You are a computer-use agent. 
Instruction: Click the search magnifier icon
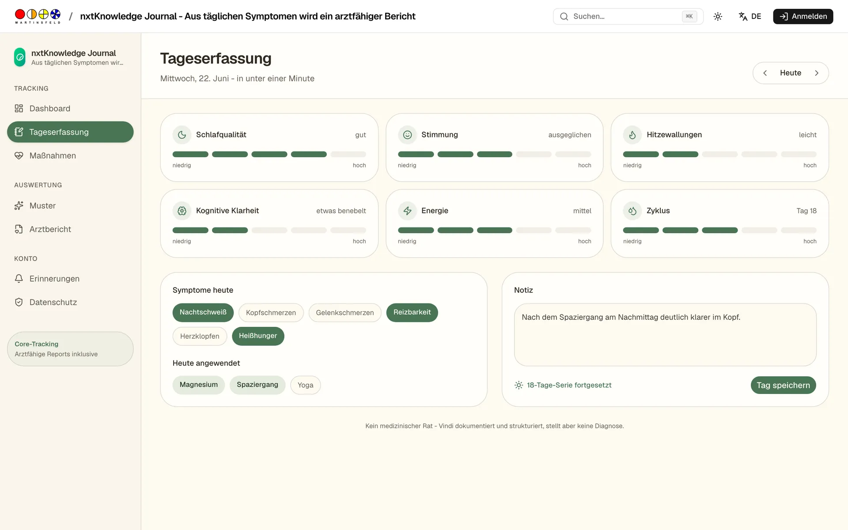tap(564, 16)
